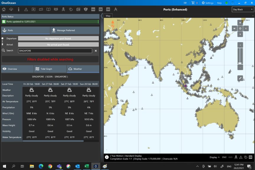Open the divider compass tool icon
Screen dimensions: 255x170
(116, 9)
